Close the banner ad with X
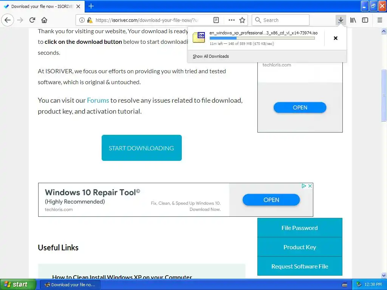Screen dimensions: 387x290 310,186
